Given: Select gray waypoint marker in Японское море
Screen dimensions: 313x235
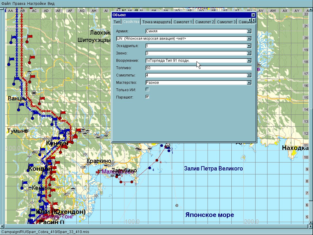Looking at the screenshot, I should [x=177, y=205].
